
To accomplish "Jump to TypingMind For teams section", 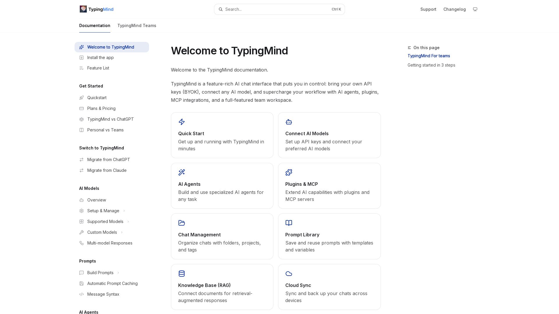I will [x=429, y=56].
